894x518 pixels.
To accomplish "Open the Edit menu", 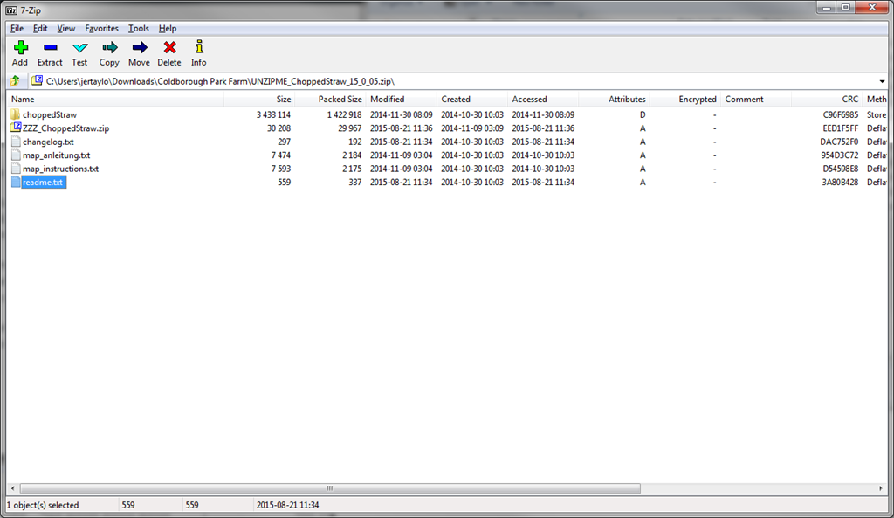I will point(40,29).
